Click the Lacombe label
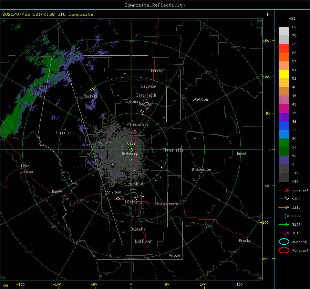 [148, 86]
